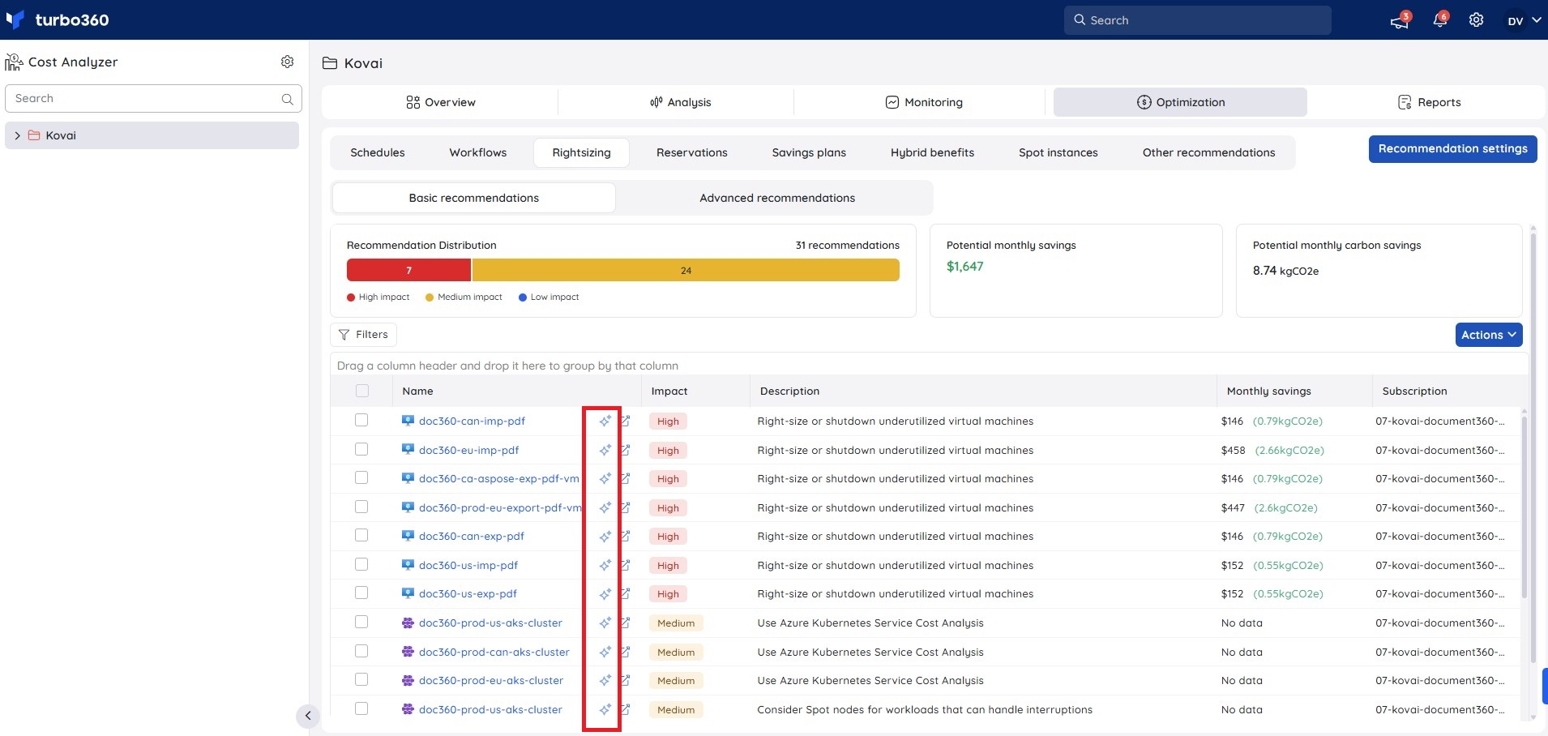The width and height of the screenshot is (1548, 736).
Task: Open external link for doc360-prod-eu-aks-cluster
Action: pyautogui.click(x=625, y=681)
